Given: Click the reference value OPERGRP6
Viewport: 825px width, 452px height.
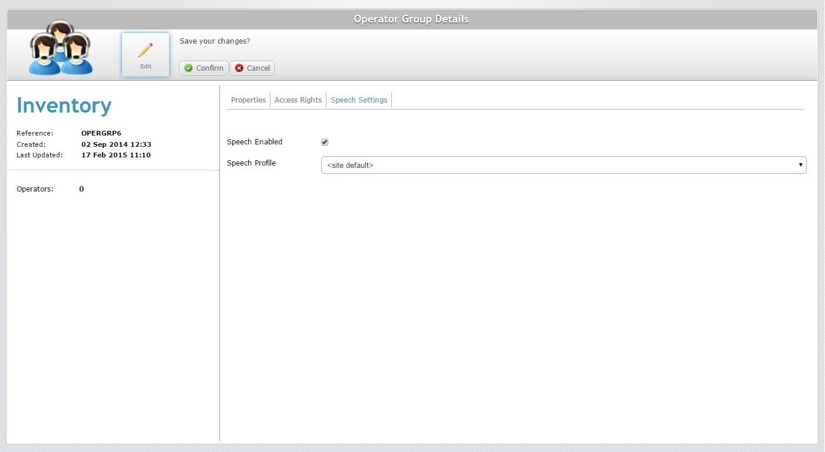Looking at the screenshot, I should click(x=101, y=133).
